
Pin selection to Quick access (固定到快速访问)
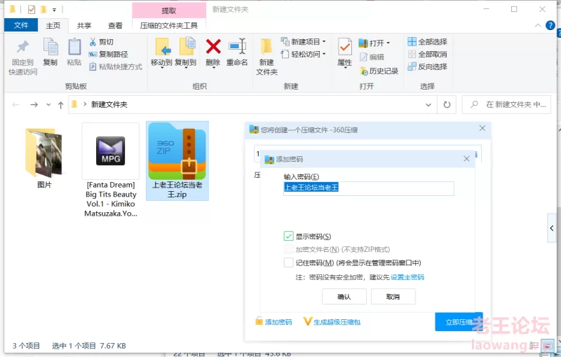pyautogui.click(x=23, y=57)
